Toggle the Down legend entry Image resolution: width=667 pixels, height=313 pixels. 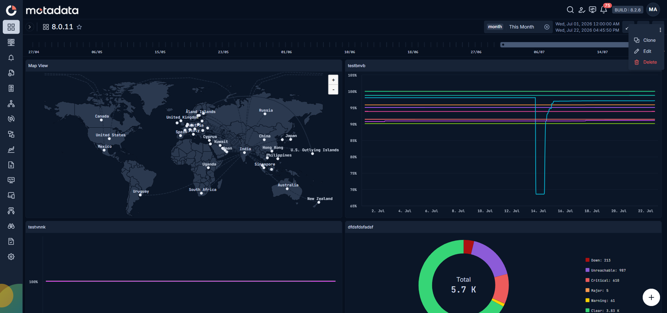tap(598, 260)
